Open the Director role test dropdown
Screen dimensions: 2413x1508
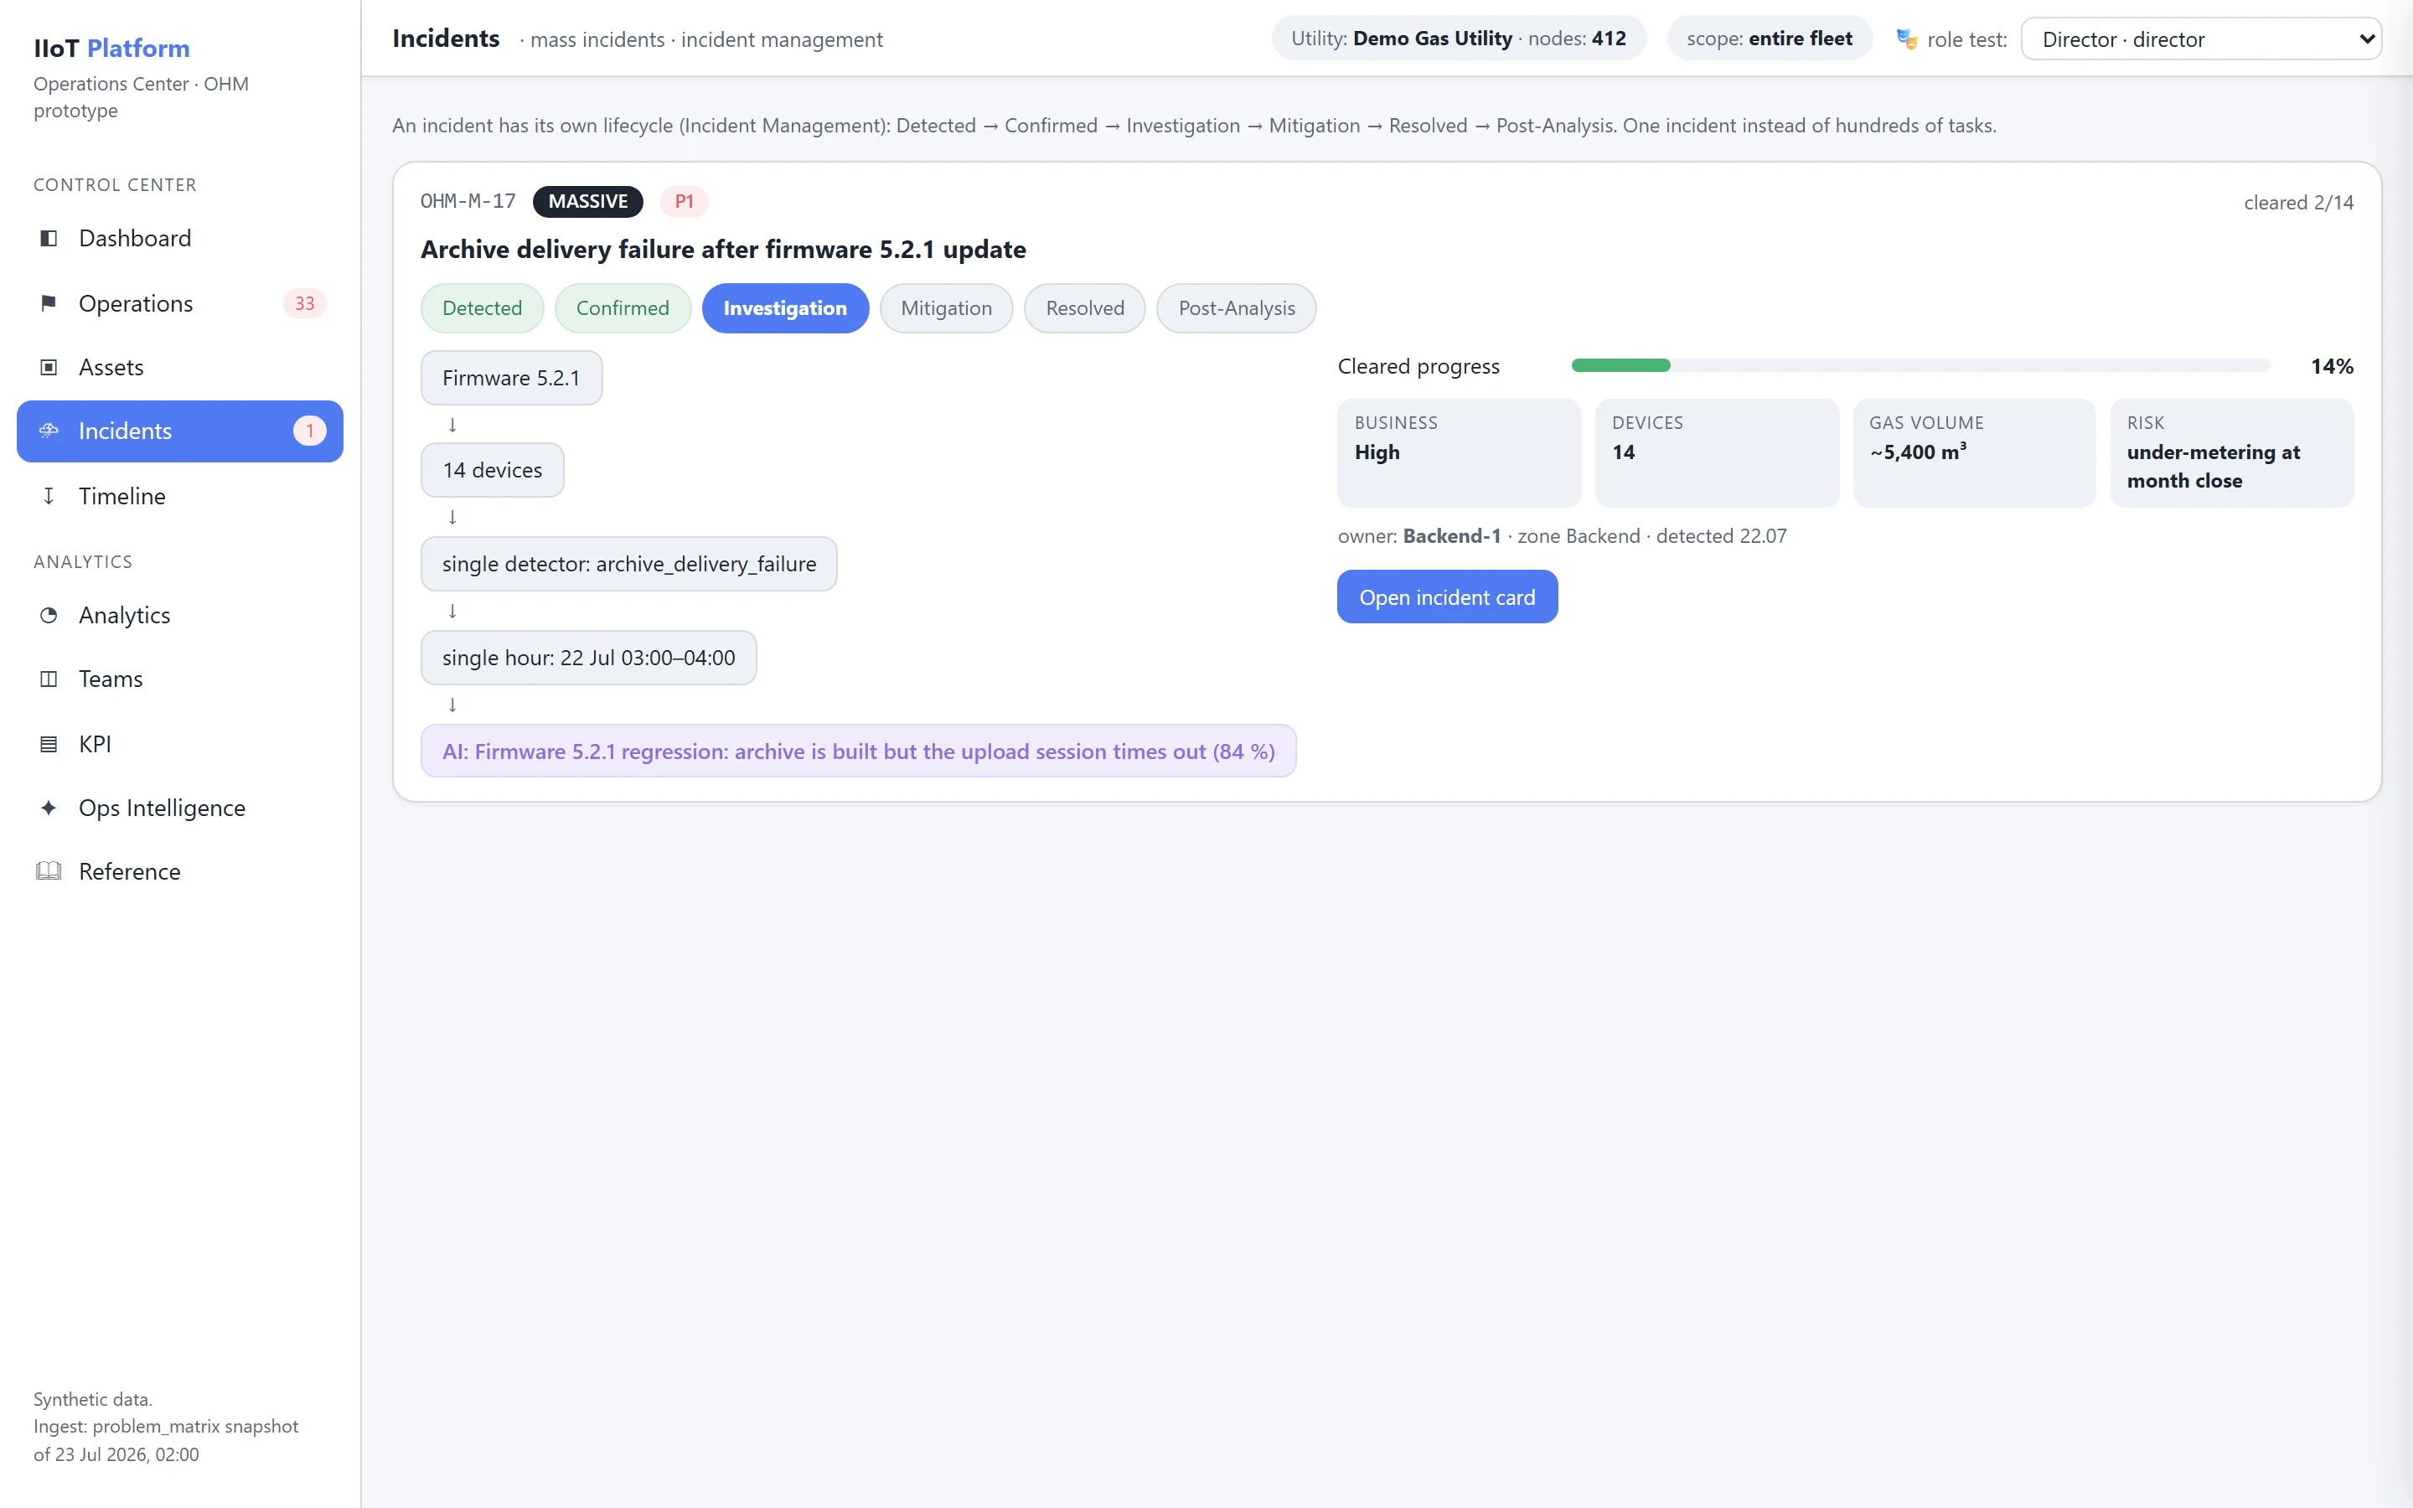tap(2201, 39)
